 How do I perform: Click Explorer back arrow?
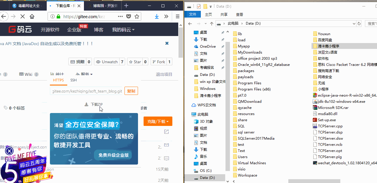(190, 23)
